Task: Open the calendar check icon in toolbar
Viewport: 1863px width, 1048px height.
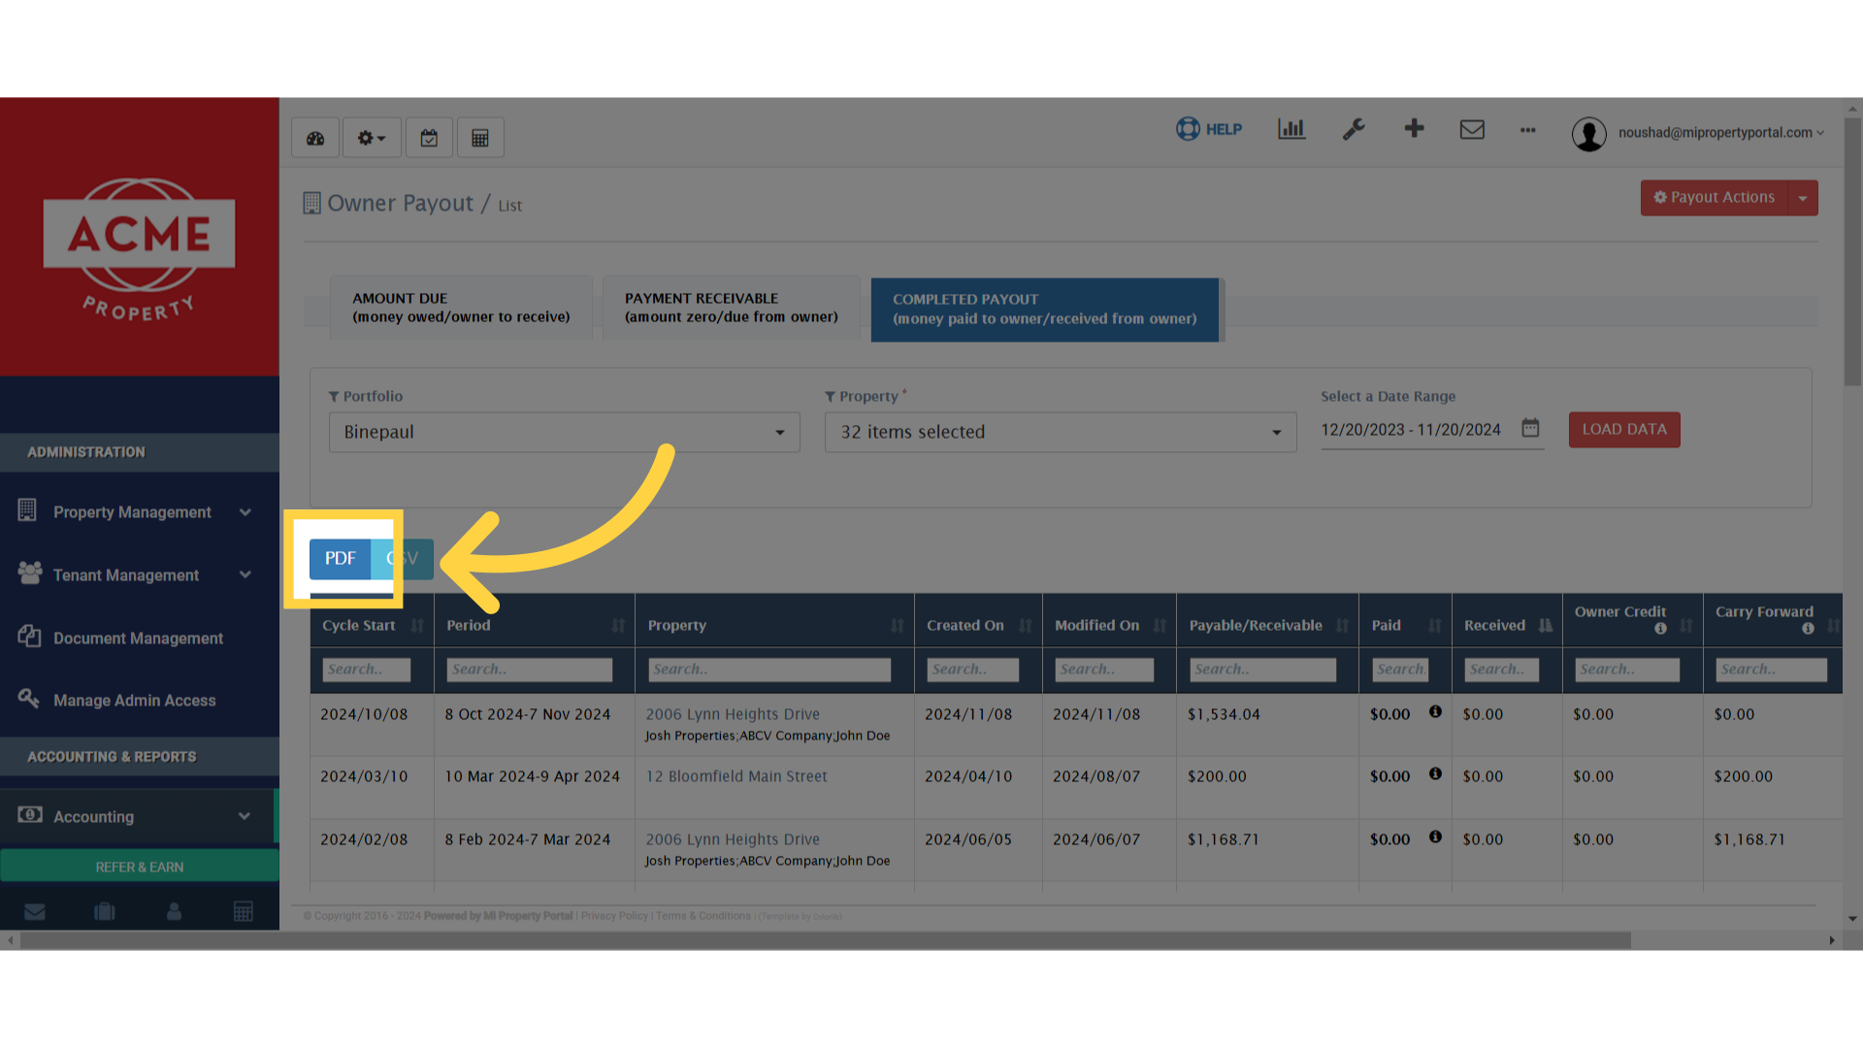Action: [429, 138]
